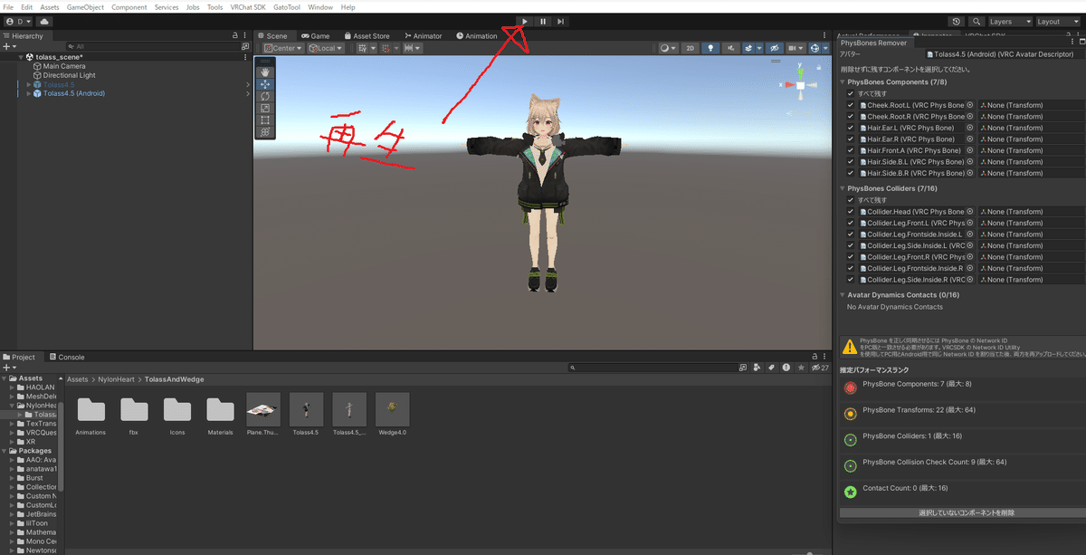Viewport: 1086px width, 555px height.
Task: Open the GameObject menu
Action: click(85, 7)
